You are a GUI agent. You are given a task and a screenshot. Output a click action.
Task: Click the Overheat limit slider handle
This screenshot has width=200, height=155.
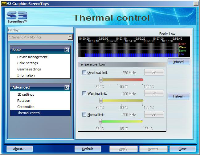100,80
